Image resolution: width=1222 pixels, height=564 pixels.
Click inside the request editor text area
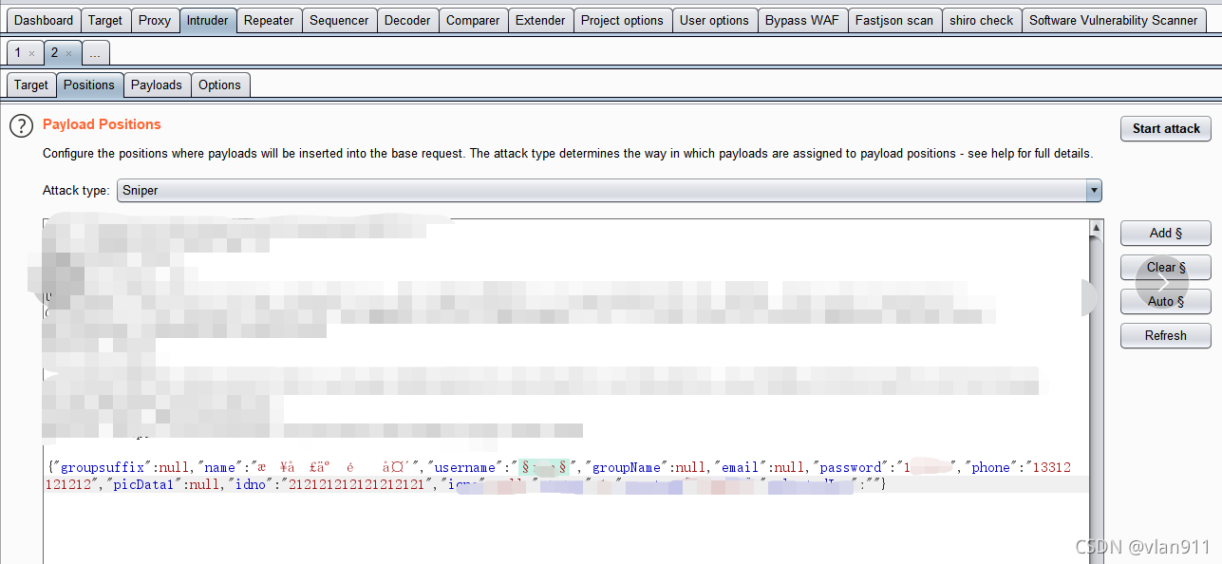[566, 391]
